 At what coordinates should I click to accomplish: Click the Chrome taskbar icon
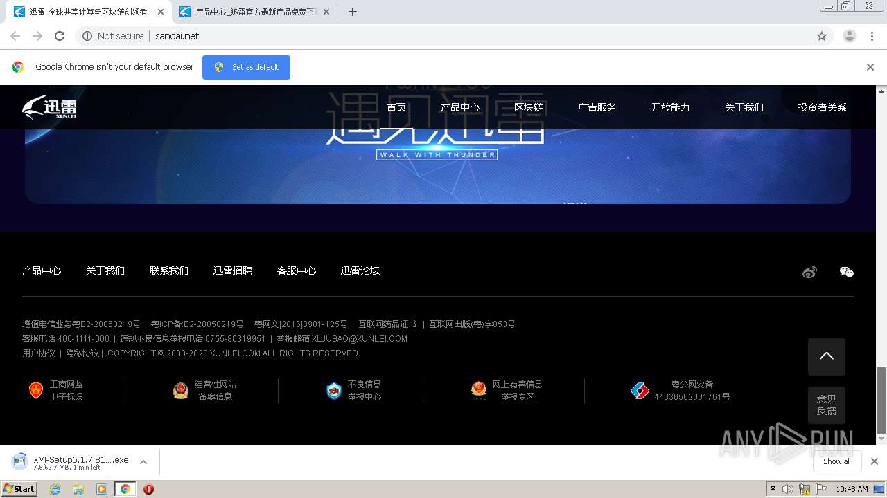coord(125,489)
